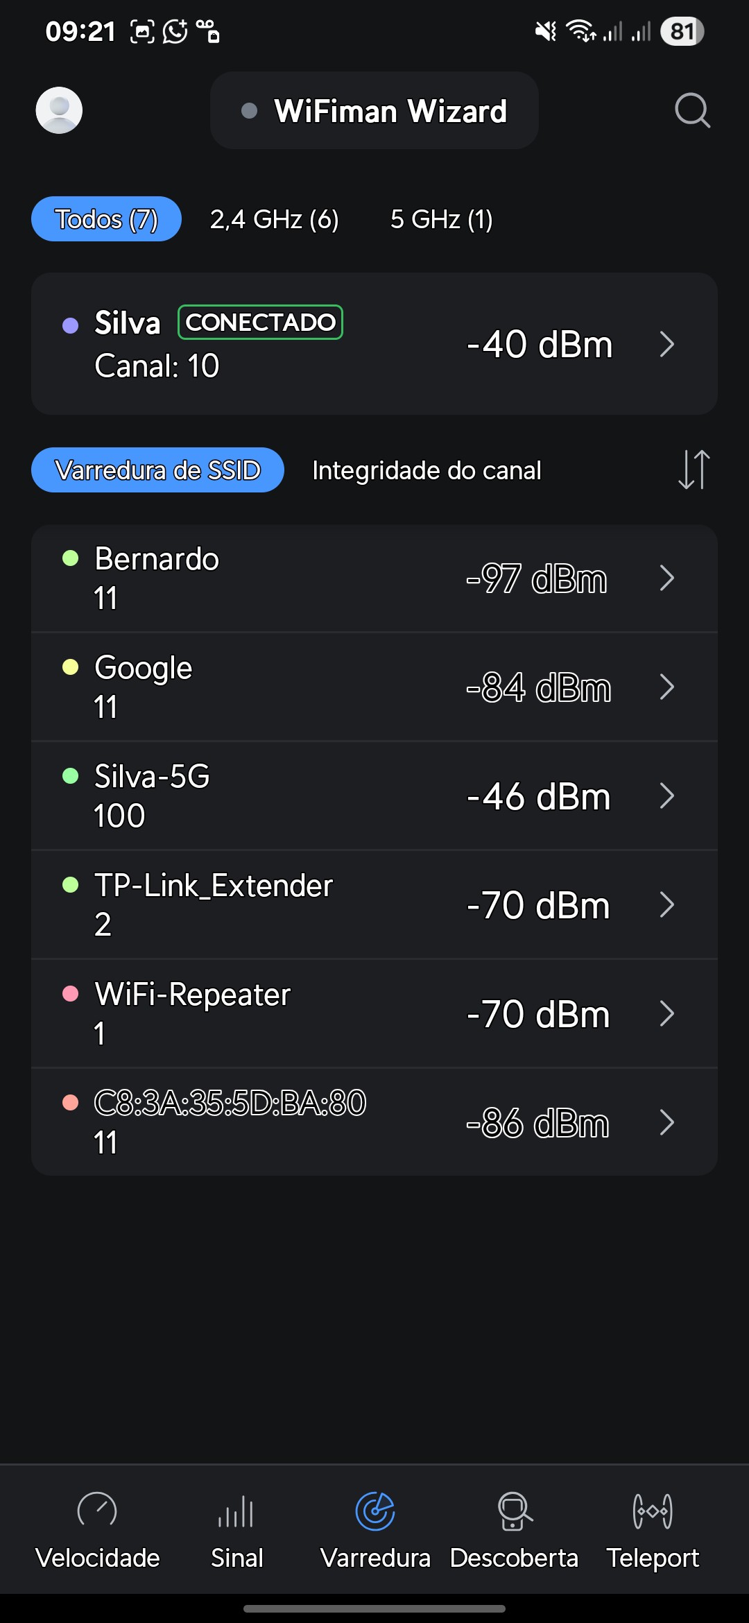Open the Descoberta discovery icon
749x1623 pixels.
514,1511
